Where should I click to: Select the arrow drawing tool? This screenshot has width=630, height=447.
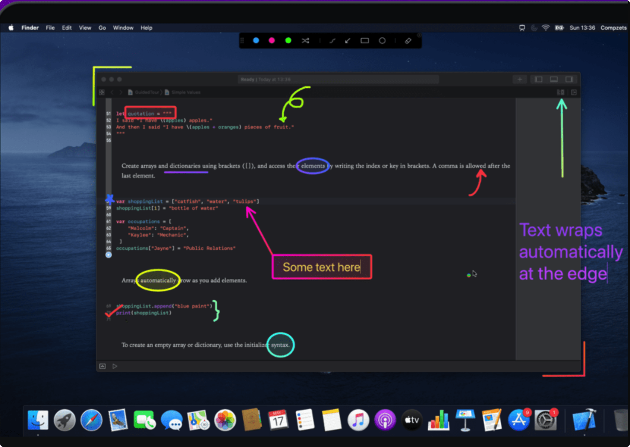(347, 40)
